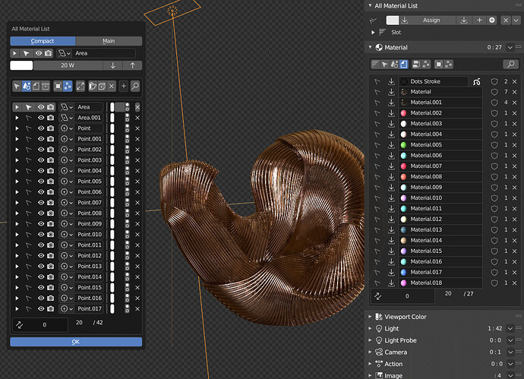Image resolution: width=524 pixels, height=379 pixels.
Task: Expand the Slot section
Action: point(373,33)
